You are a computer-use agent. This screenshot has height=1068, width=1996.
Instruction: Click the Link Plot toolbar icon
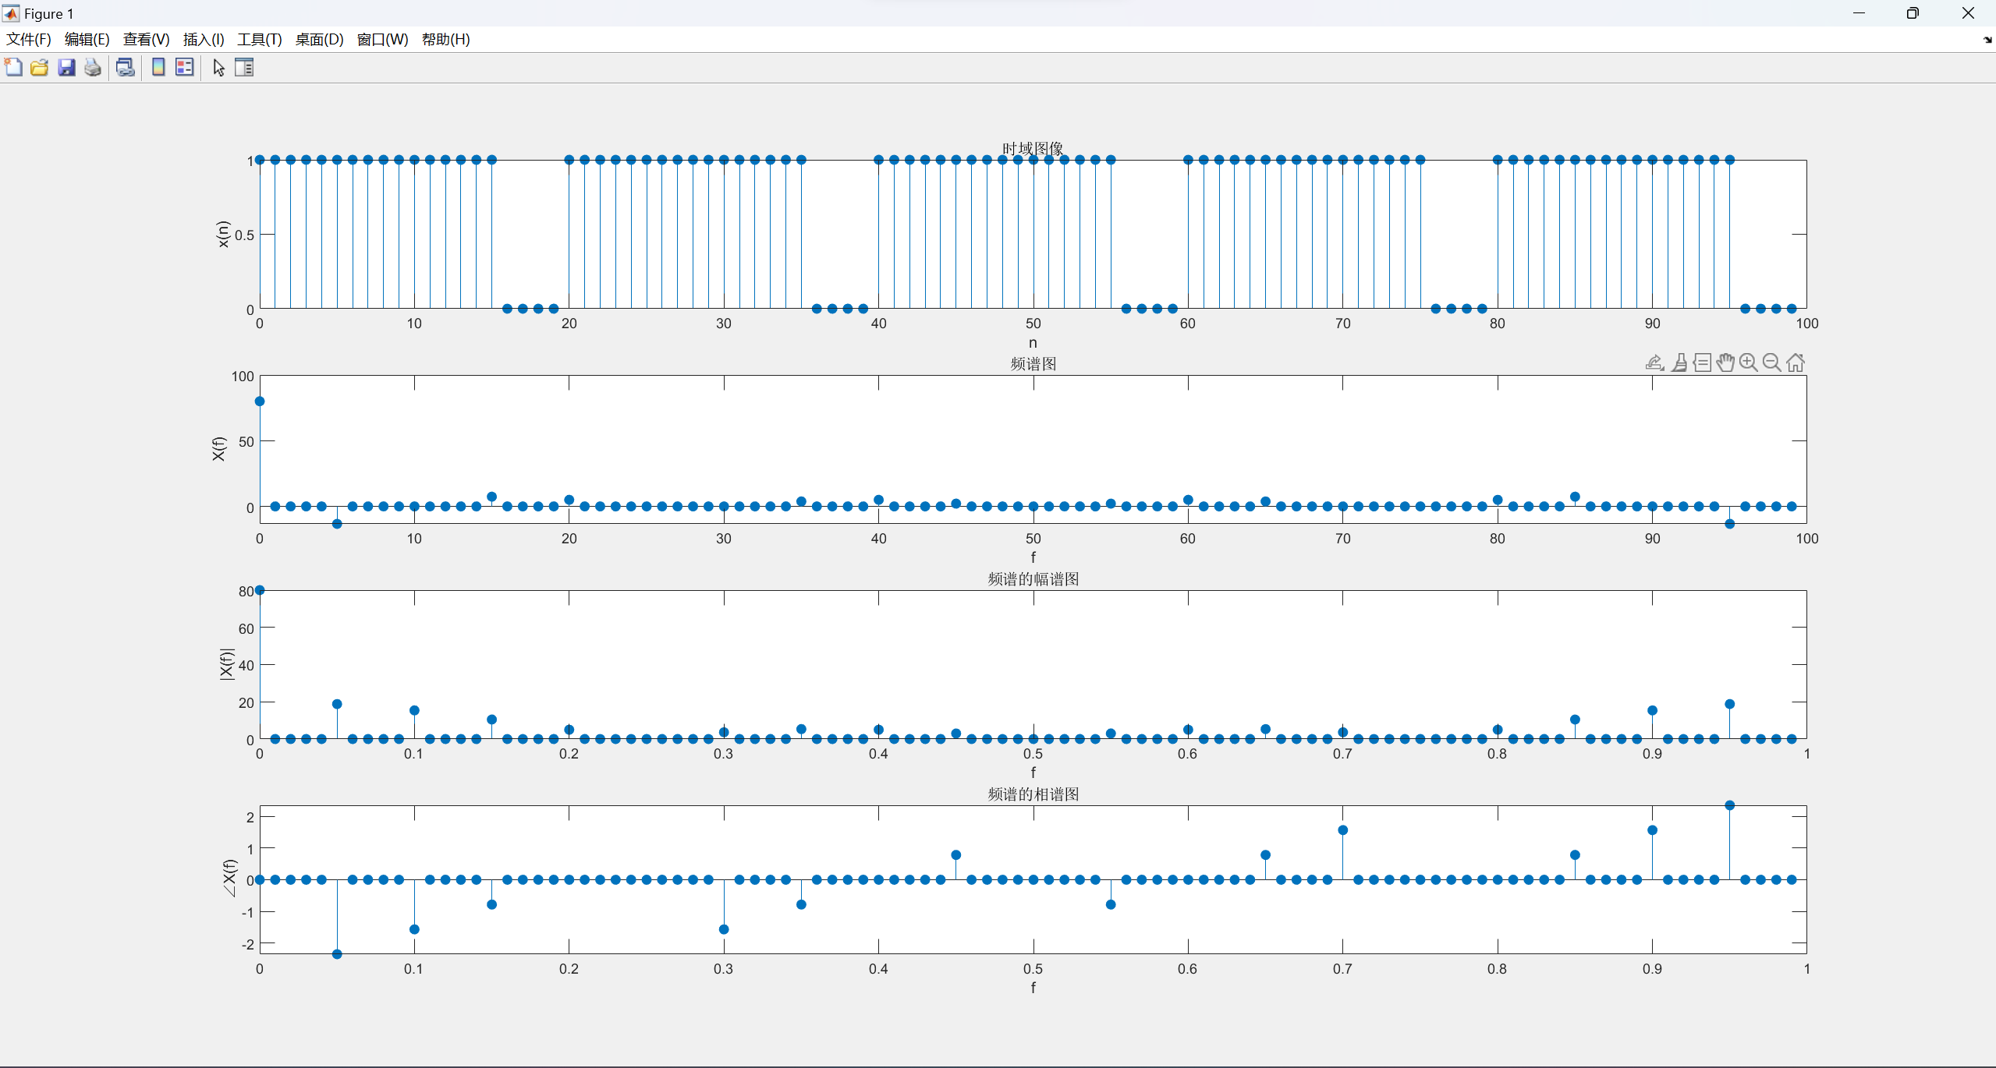pyautogui.click(x=125, y=68)
